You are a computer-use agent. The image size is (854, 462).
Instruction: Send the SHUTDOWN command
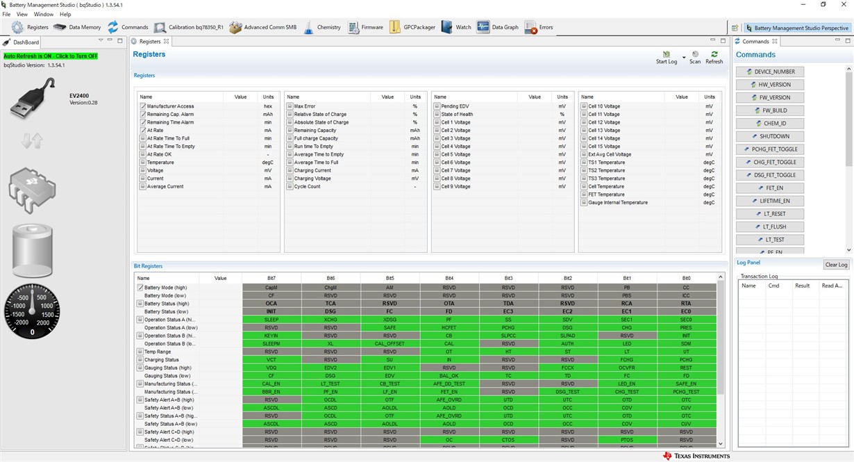coord(770,136)
